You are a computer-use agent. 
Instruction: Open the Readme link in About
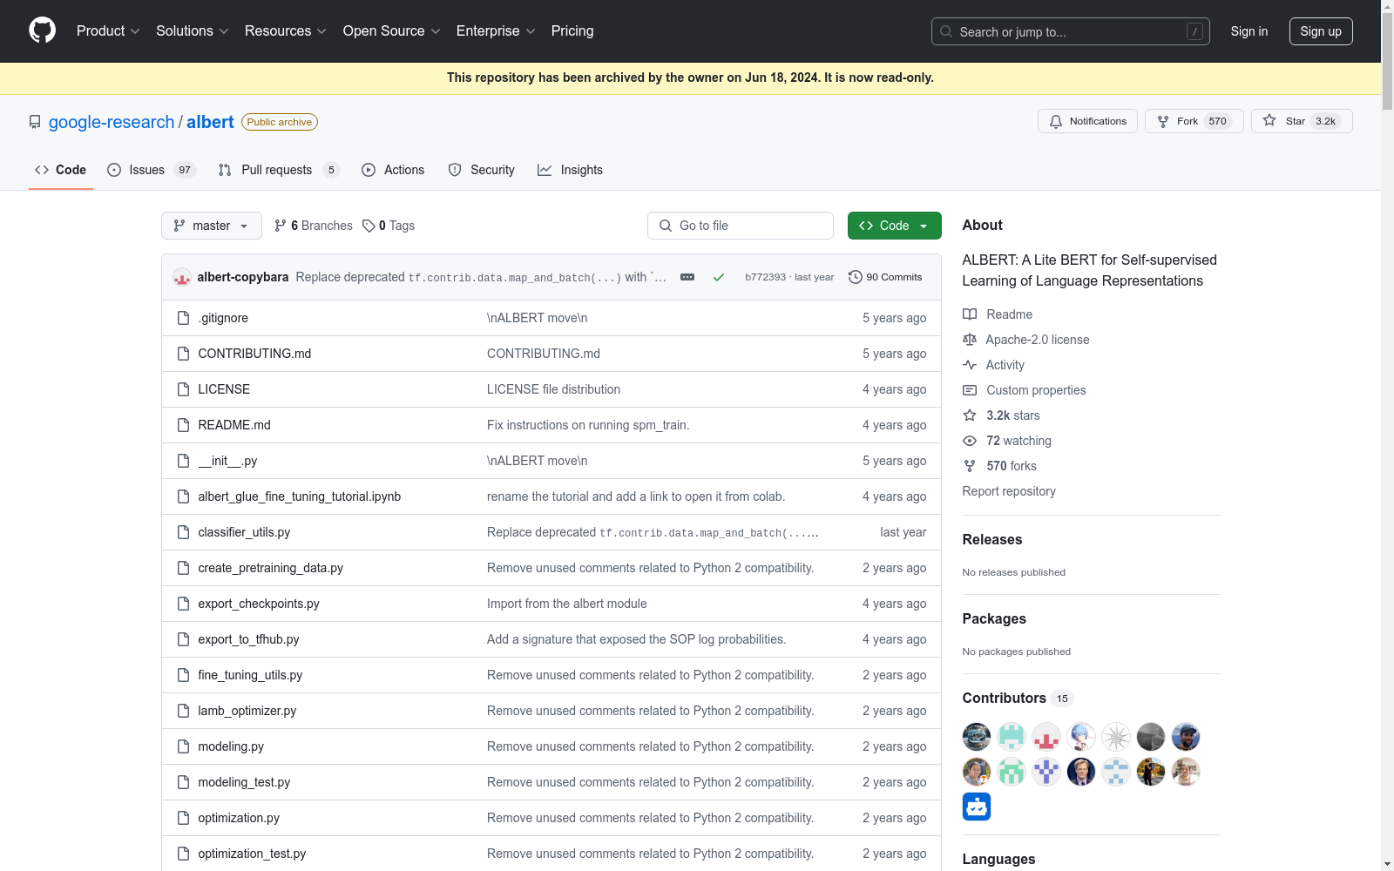(x=998, y=314)
